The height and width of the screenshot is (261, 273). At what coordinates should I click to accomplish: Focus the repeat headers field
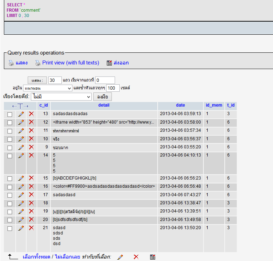[113, 88]
